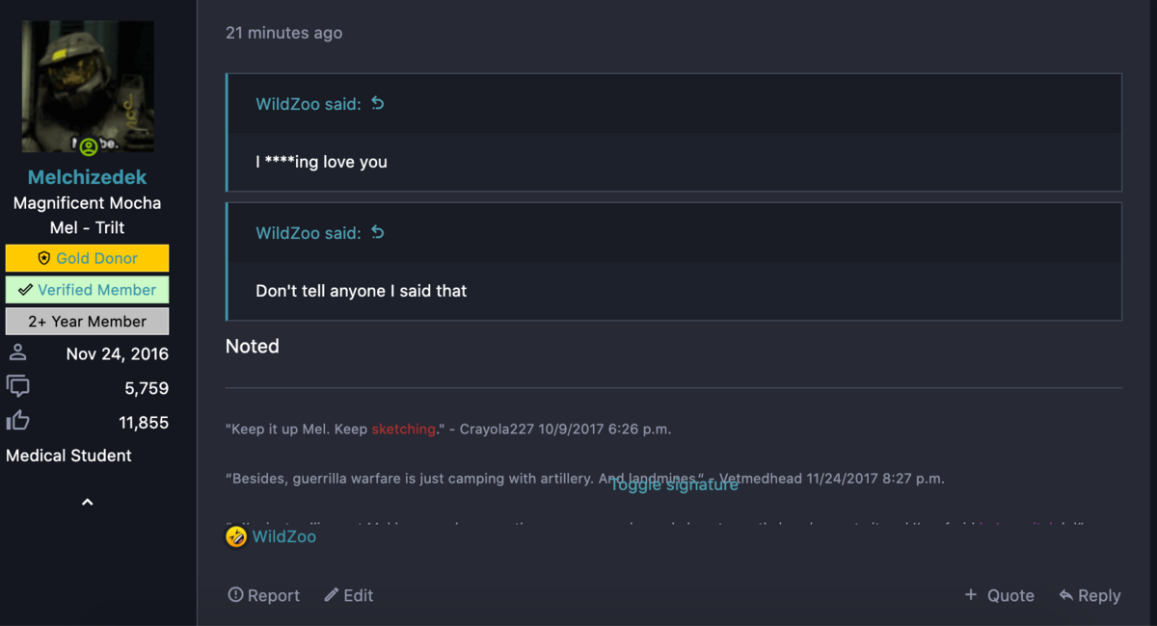Viewport: 1157px width, 626px height.
Task: Jump to second quoted WildZoo post arrow
Action: tap(378, 232)
